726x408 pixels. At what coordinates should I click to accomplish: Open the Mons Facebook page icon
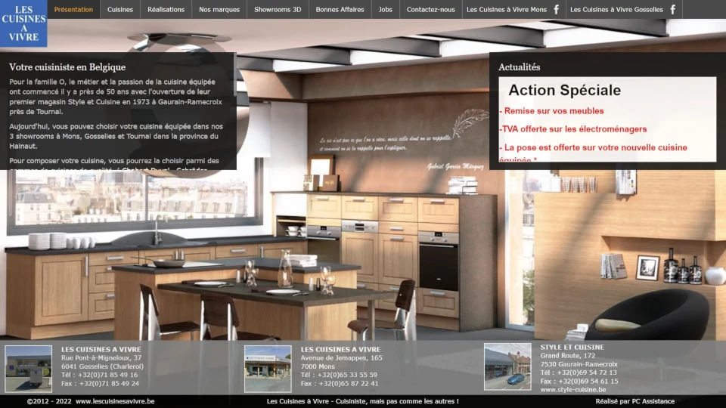(x=556, y=9)
